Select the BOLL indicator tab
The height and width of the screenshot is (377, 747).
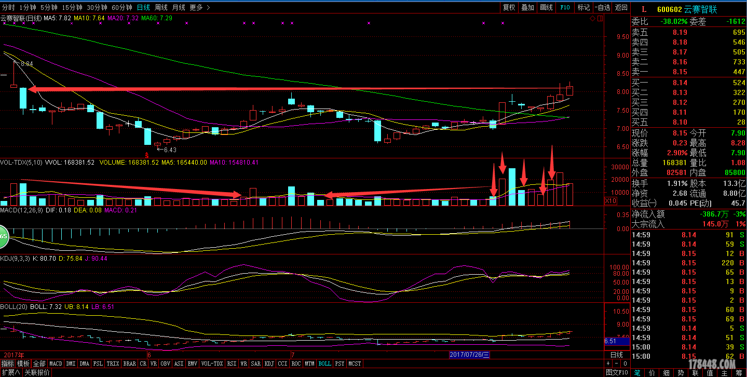click(x=324, y=363)
